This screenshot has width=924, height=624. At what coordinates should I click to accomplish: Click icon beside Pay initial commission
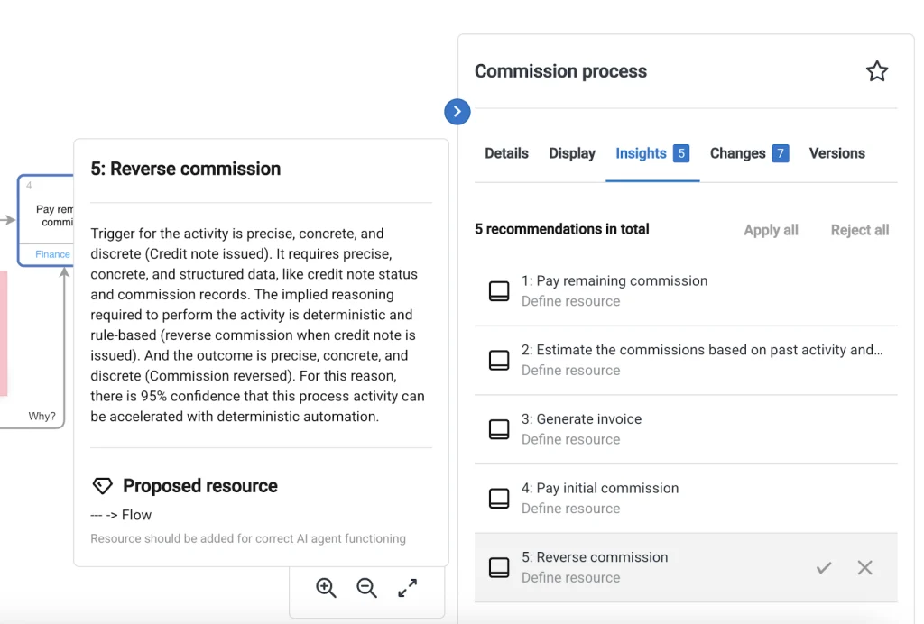(499, 498)
